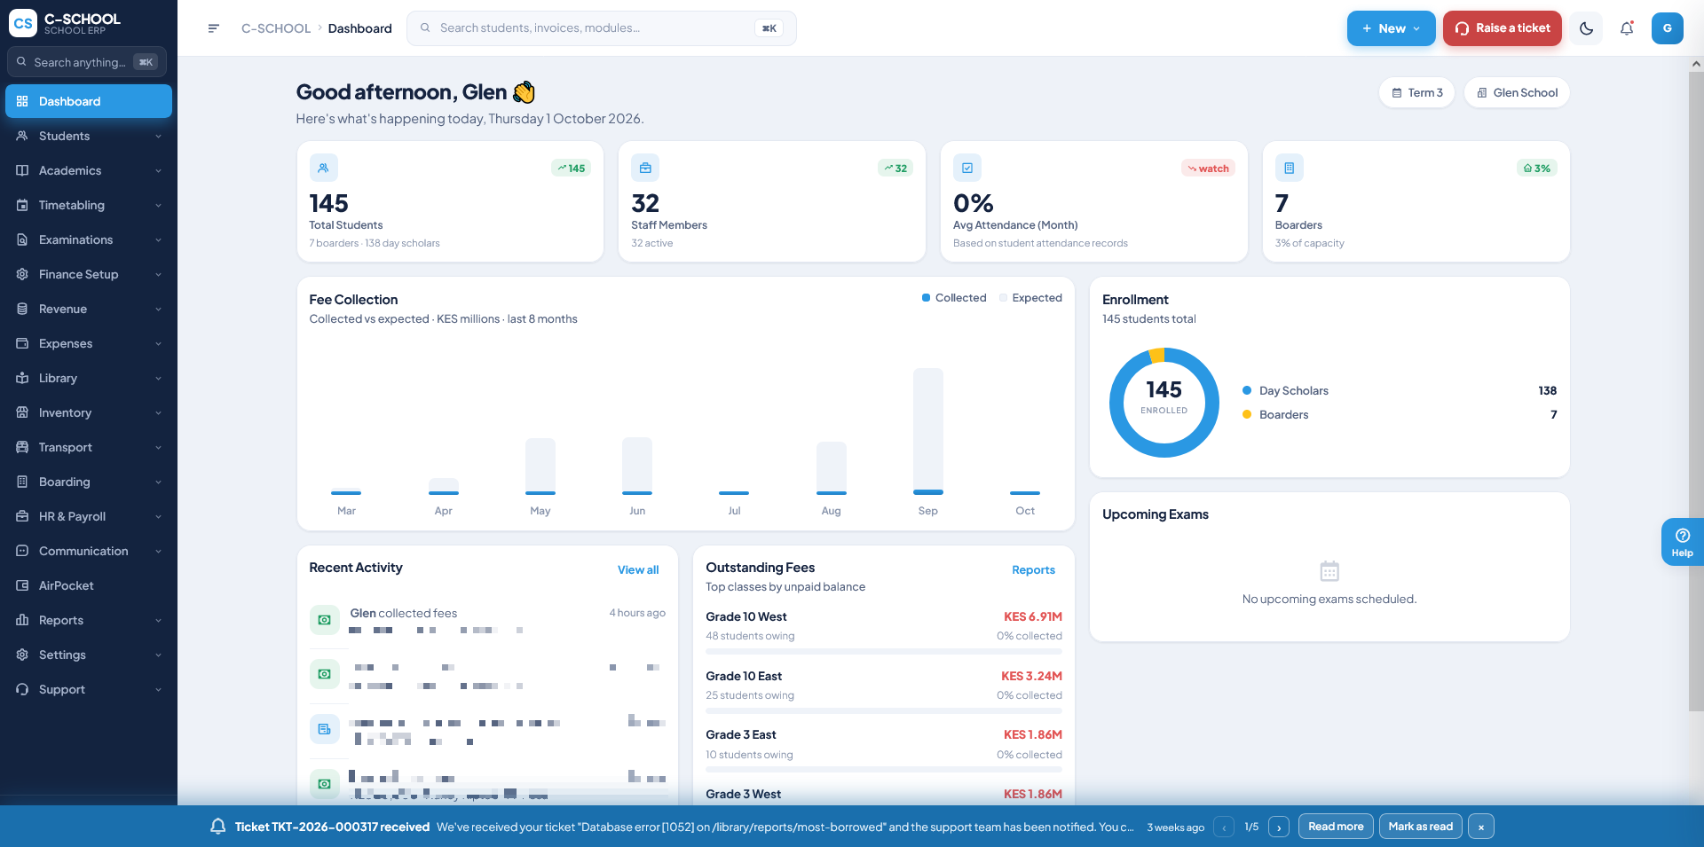Click the empty exams calendar icon
The height and width of the screenshot is (847, 1704).
click(x=1329, y=570)
